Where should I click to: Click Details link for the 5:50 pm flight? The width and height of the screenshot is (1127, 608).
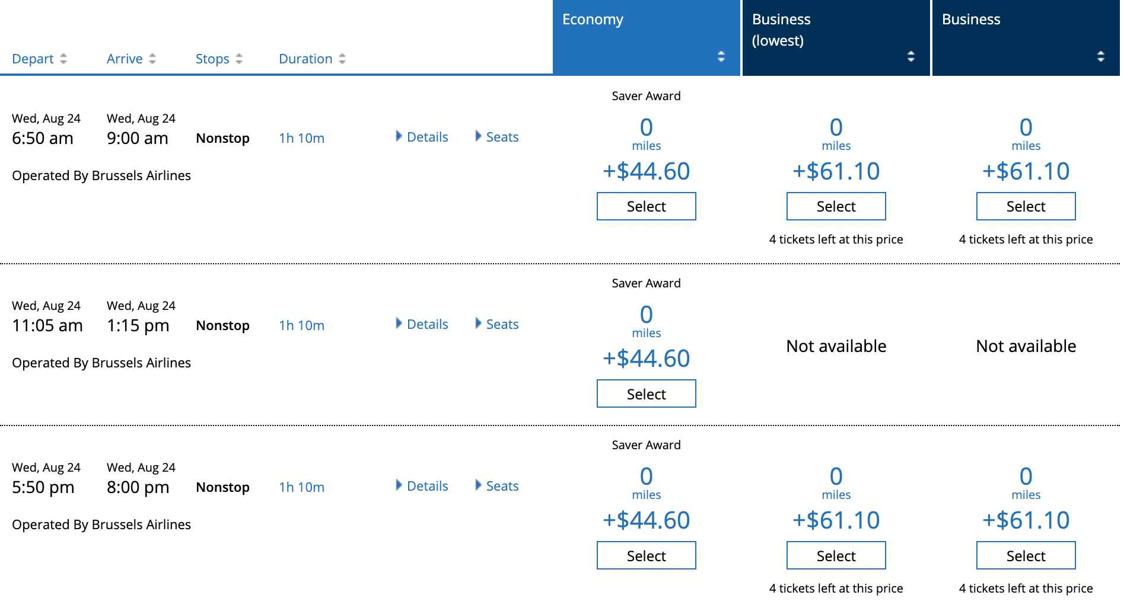coord(426,486)
